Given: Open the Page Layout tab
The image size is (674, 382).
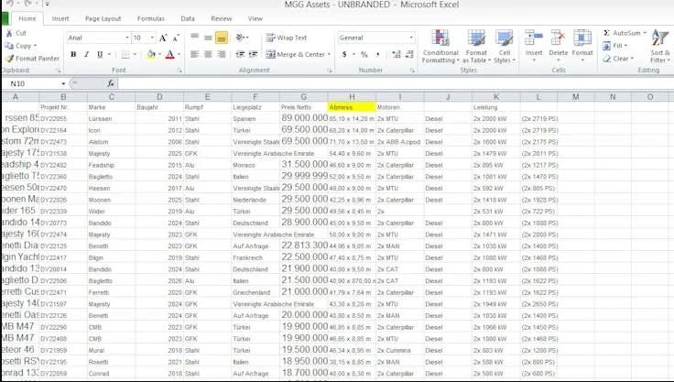Looking at the screenshot, I should coord(103,19).
